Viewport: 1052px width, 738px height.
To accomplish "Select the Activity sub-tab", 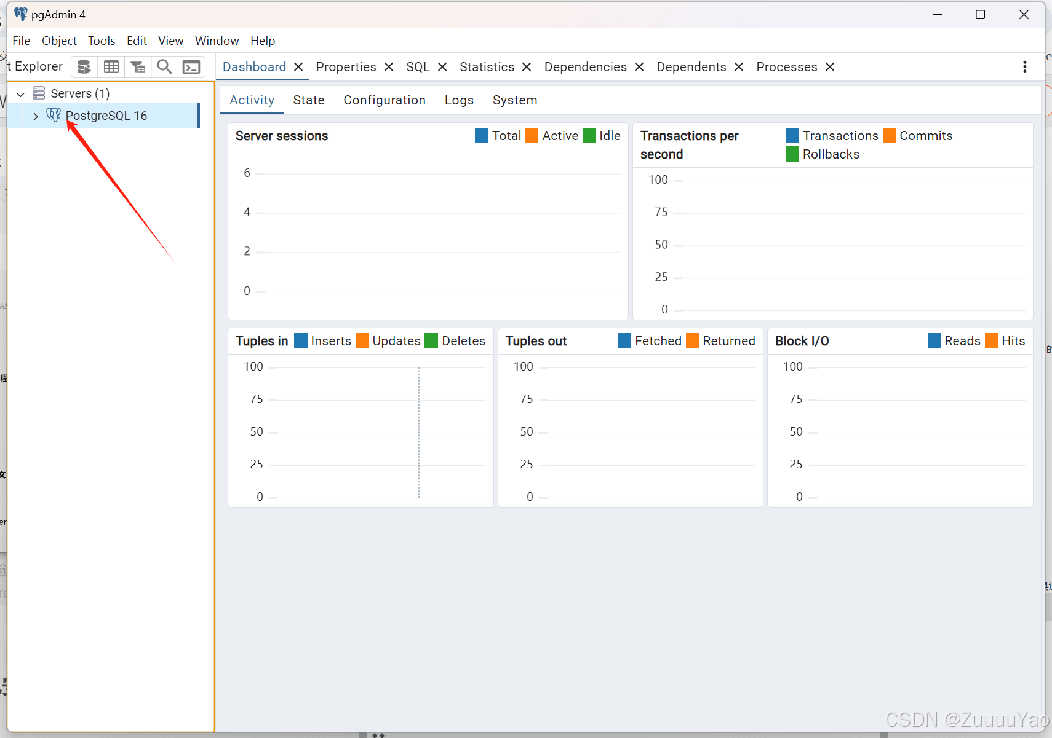I will click(252, 100).
